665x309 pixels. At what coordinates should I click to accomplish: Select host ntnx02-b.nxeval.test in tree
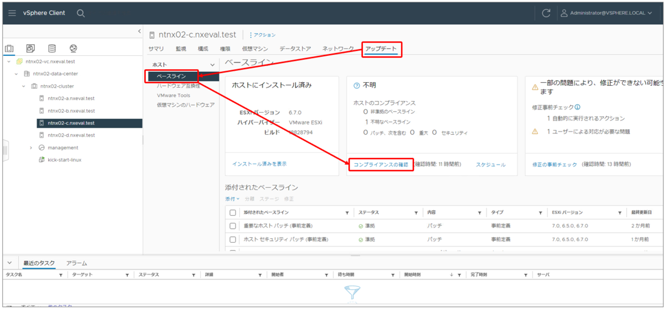71,111
